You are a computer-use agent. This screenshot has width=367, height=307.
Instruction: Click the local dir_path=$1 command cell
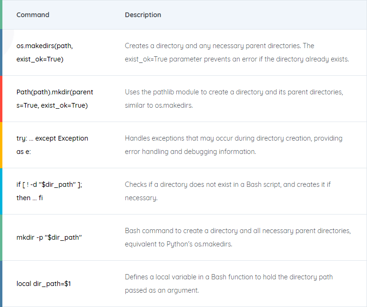[x=43, y=284]
